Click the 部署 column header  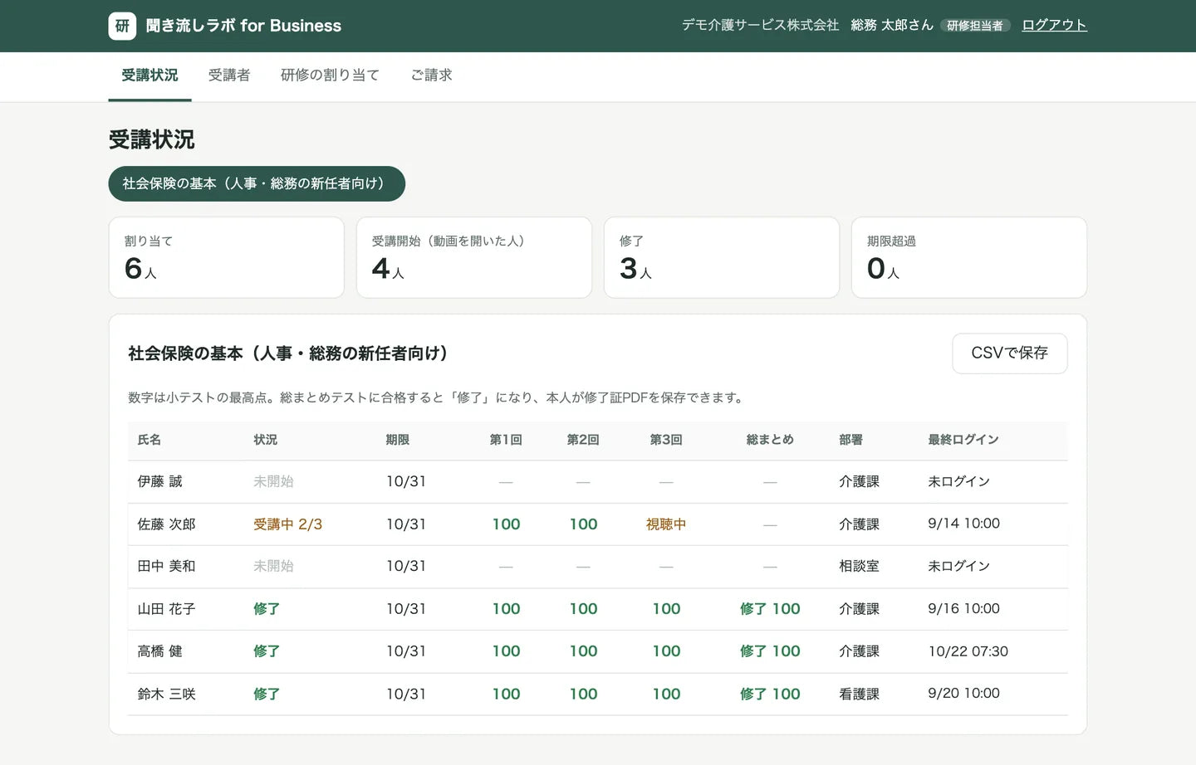pos(850,440)
